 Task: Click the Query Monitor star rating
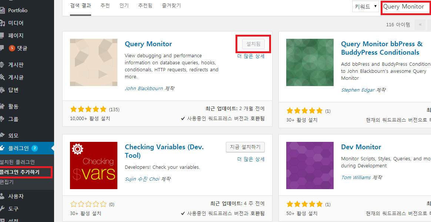pos(88,109)
